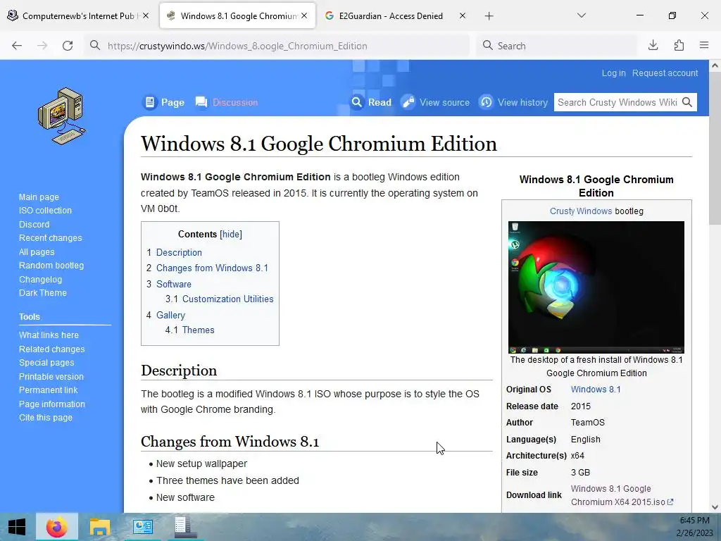
Task: Open the Windows 8.1 Original OS link
Action: point(596,389)
